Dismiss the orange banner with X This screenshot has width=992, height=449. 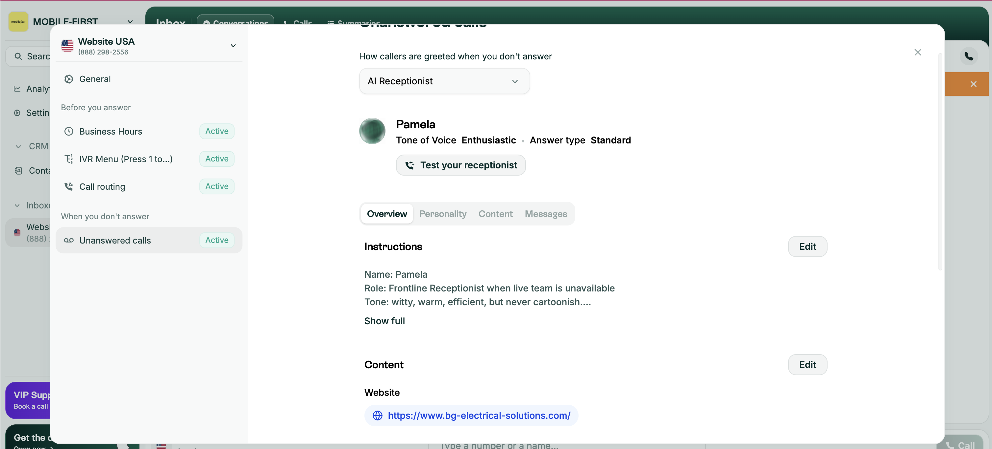pyautogui.click(x=973, y=84)
